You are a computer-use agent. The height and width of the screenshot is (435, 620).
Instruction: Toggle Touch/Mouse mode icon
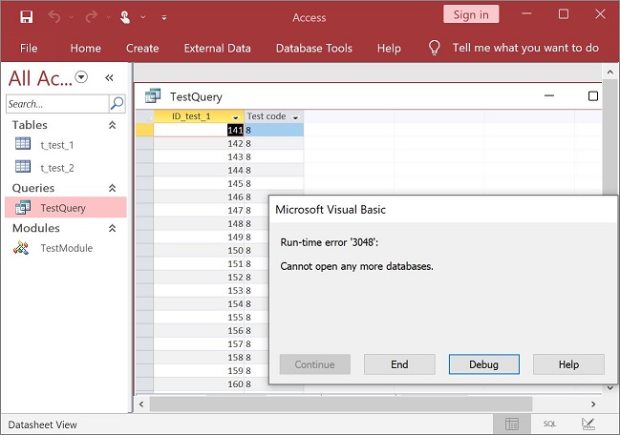(x=125, y=17)
